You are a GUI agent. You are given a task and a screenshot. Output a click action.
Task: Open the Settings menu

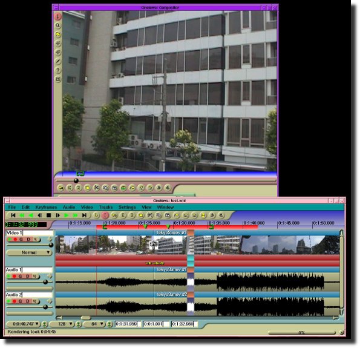point(127,207)
